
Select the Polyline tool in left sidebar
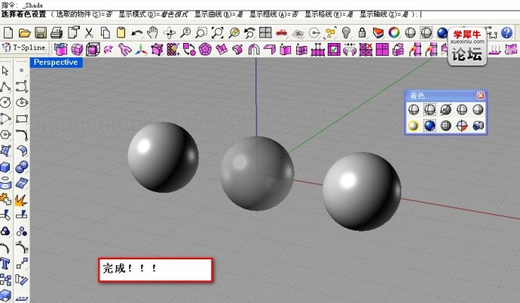tap(5, 87)
